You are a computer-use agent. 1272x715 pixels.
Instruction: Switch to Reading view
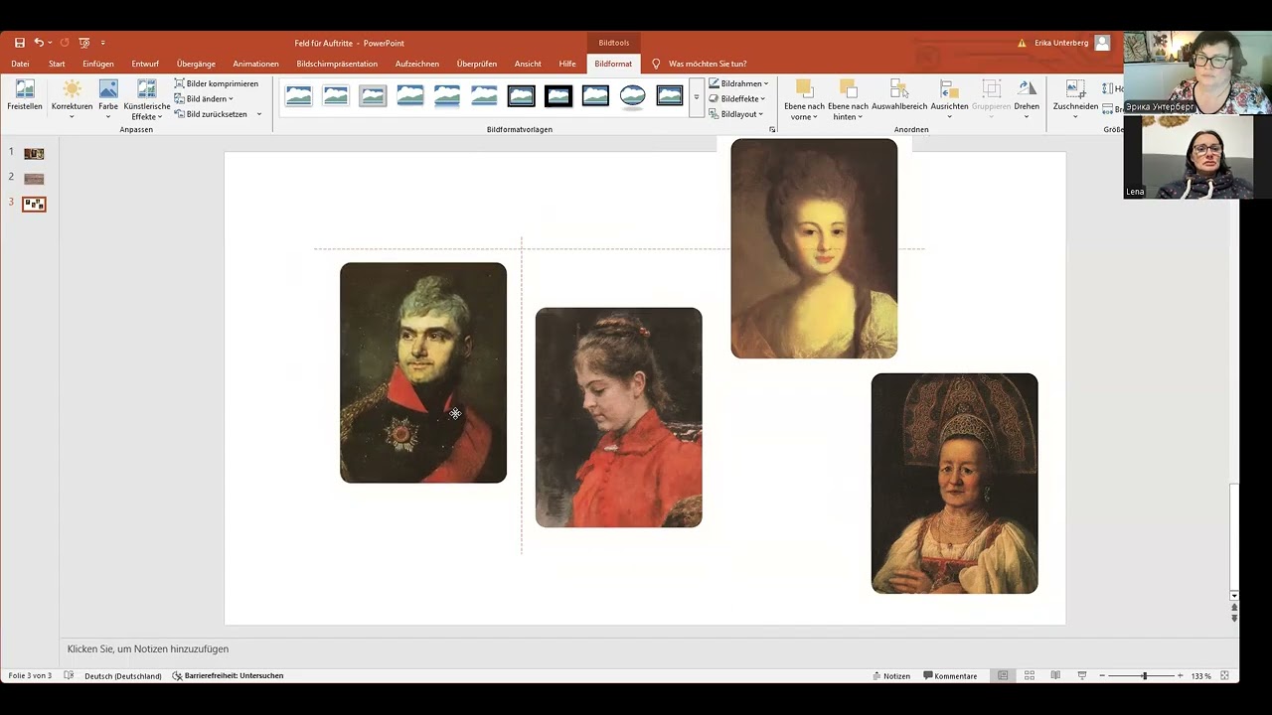tap(1055, 676)
